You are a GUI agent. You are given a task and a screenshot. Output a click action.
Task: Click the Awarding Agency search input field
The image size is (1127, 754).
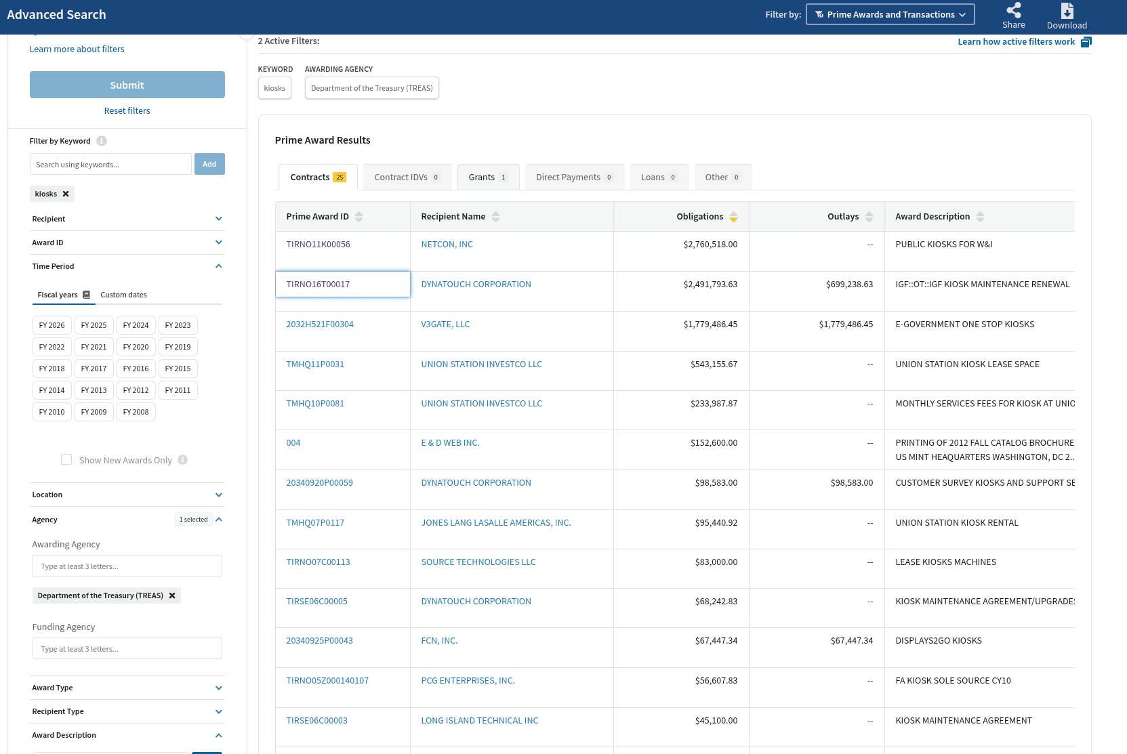click(x=127, y=566)
